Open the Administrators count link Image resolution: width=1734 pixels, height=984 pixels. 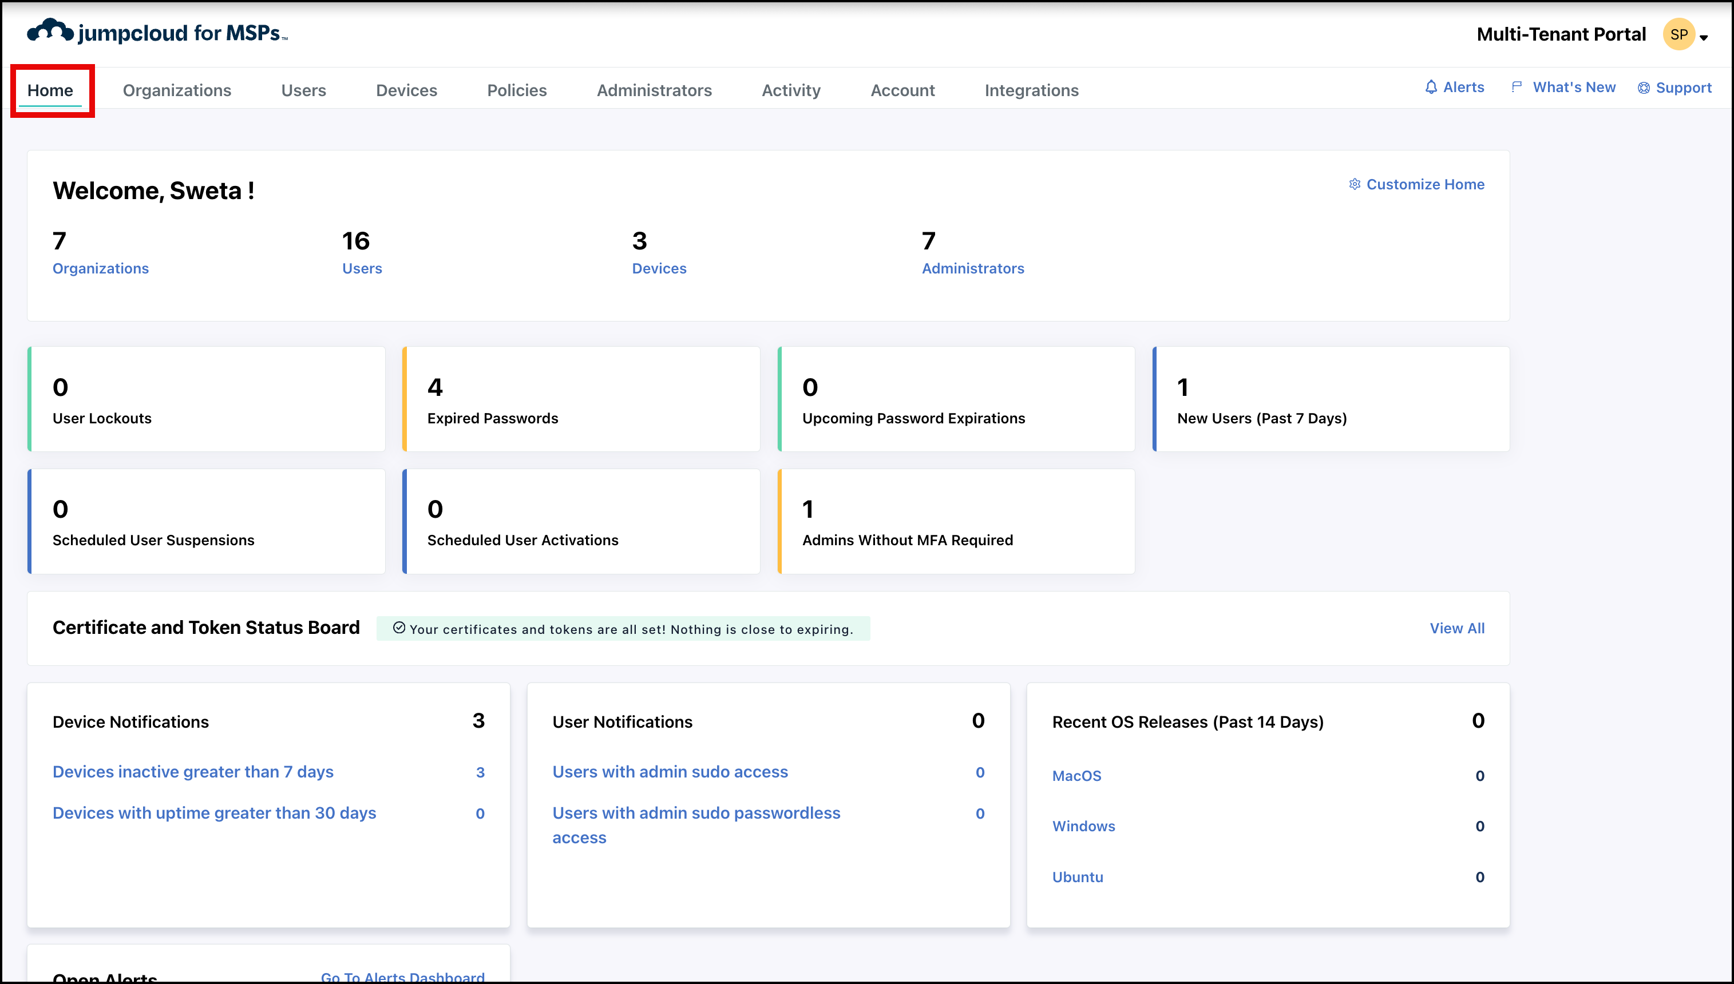(972, 268)
